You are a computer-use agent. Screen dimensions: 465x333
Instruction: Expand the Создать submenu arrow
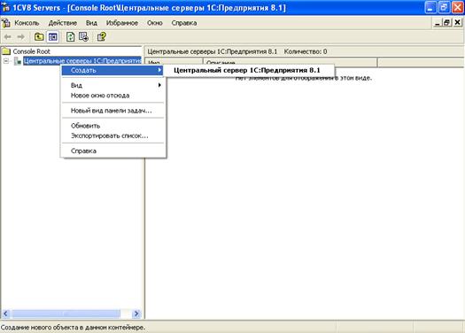(x=159, y=70)
